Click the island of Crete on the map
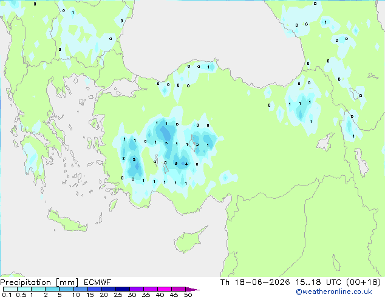 pos(67,221)
